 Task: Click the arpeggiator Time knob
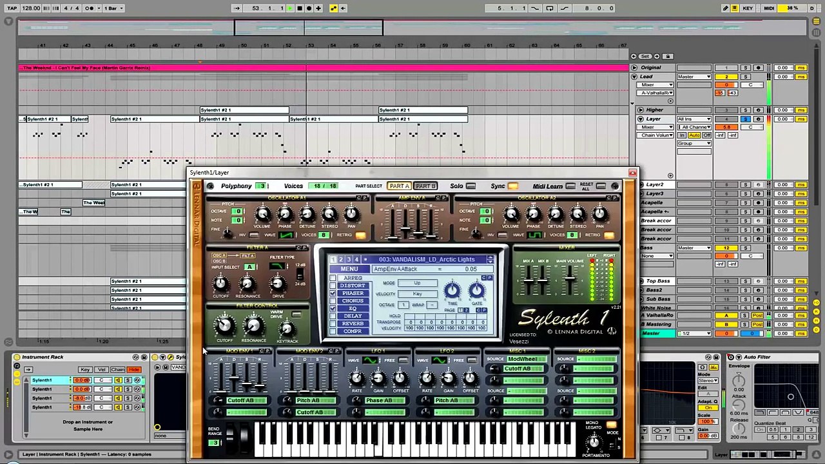point(452,291)
